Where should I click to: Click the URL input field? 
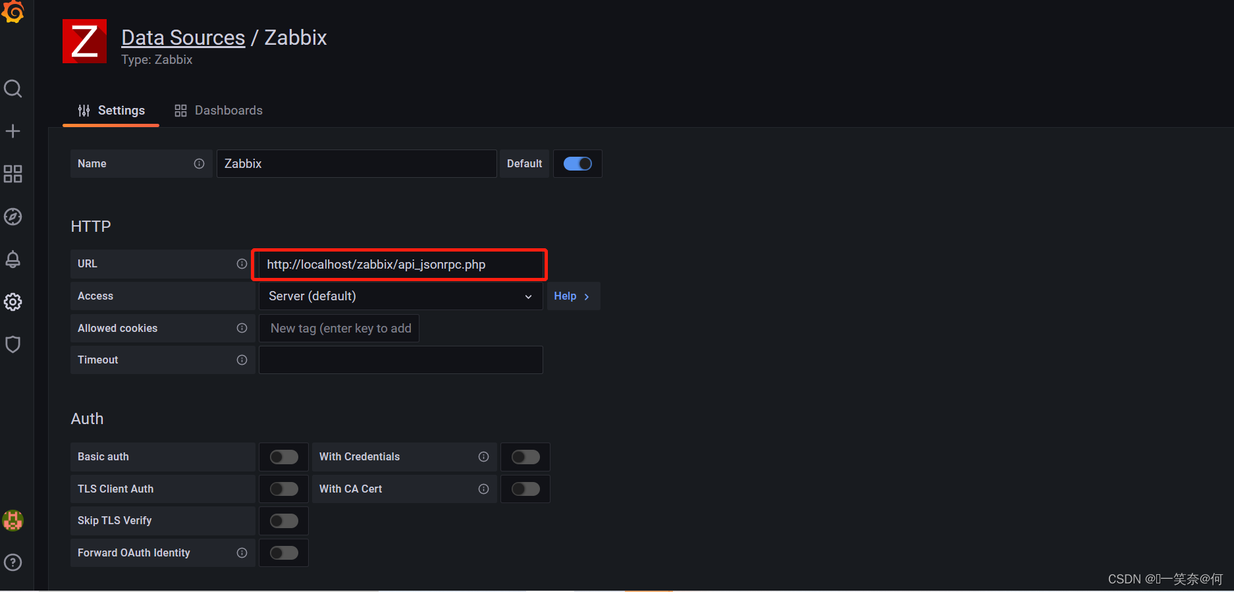[400, 265]
